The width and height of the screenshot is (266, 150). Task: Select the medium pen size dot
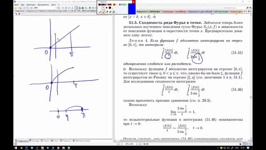106,8
